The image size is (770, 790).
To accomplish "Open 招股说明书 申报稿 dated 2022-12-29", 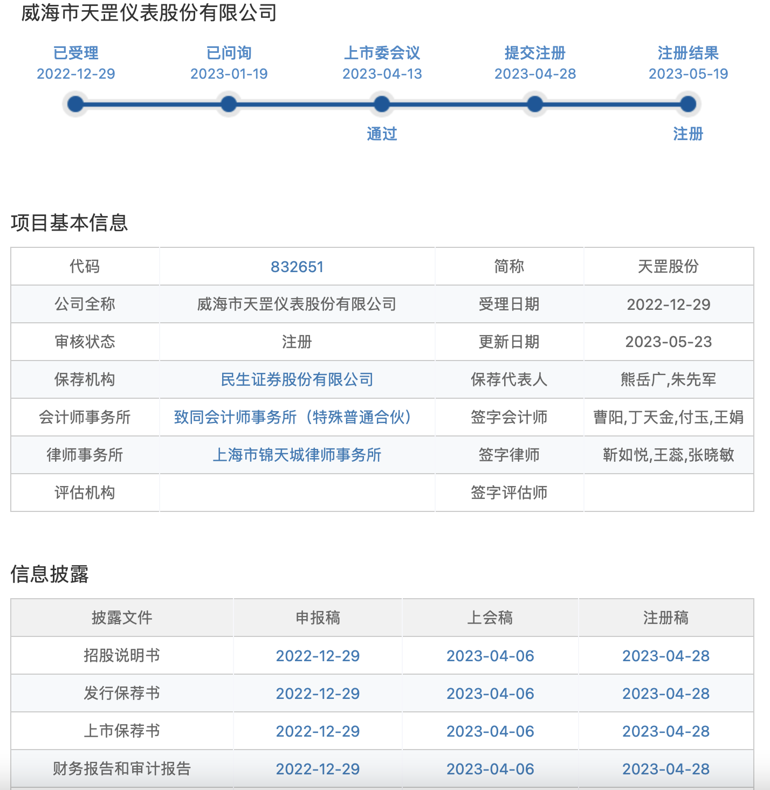I will pyautogui.click(x=318, y=656).
